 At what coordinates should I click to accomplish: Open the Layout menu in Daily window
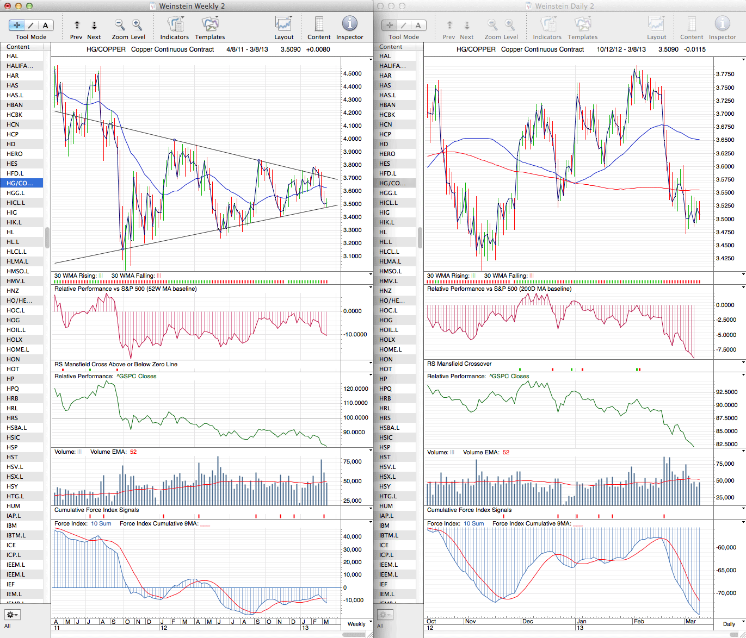pos(656,24)
